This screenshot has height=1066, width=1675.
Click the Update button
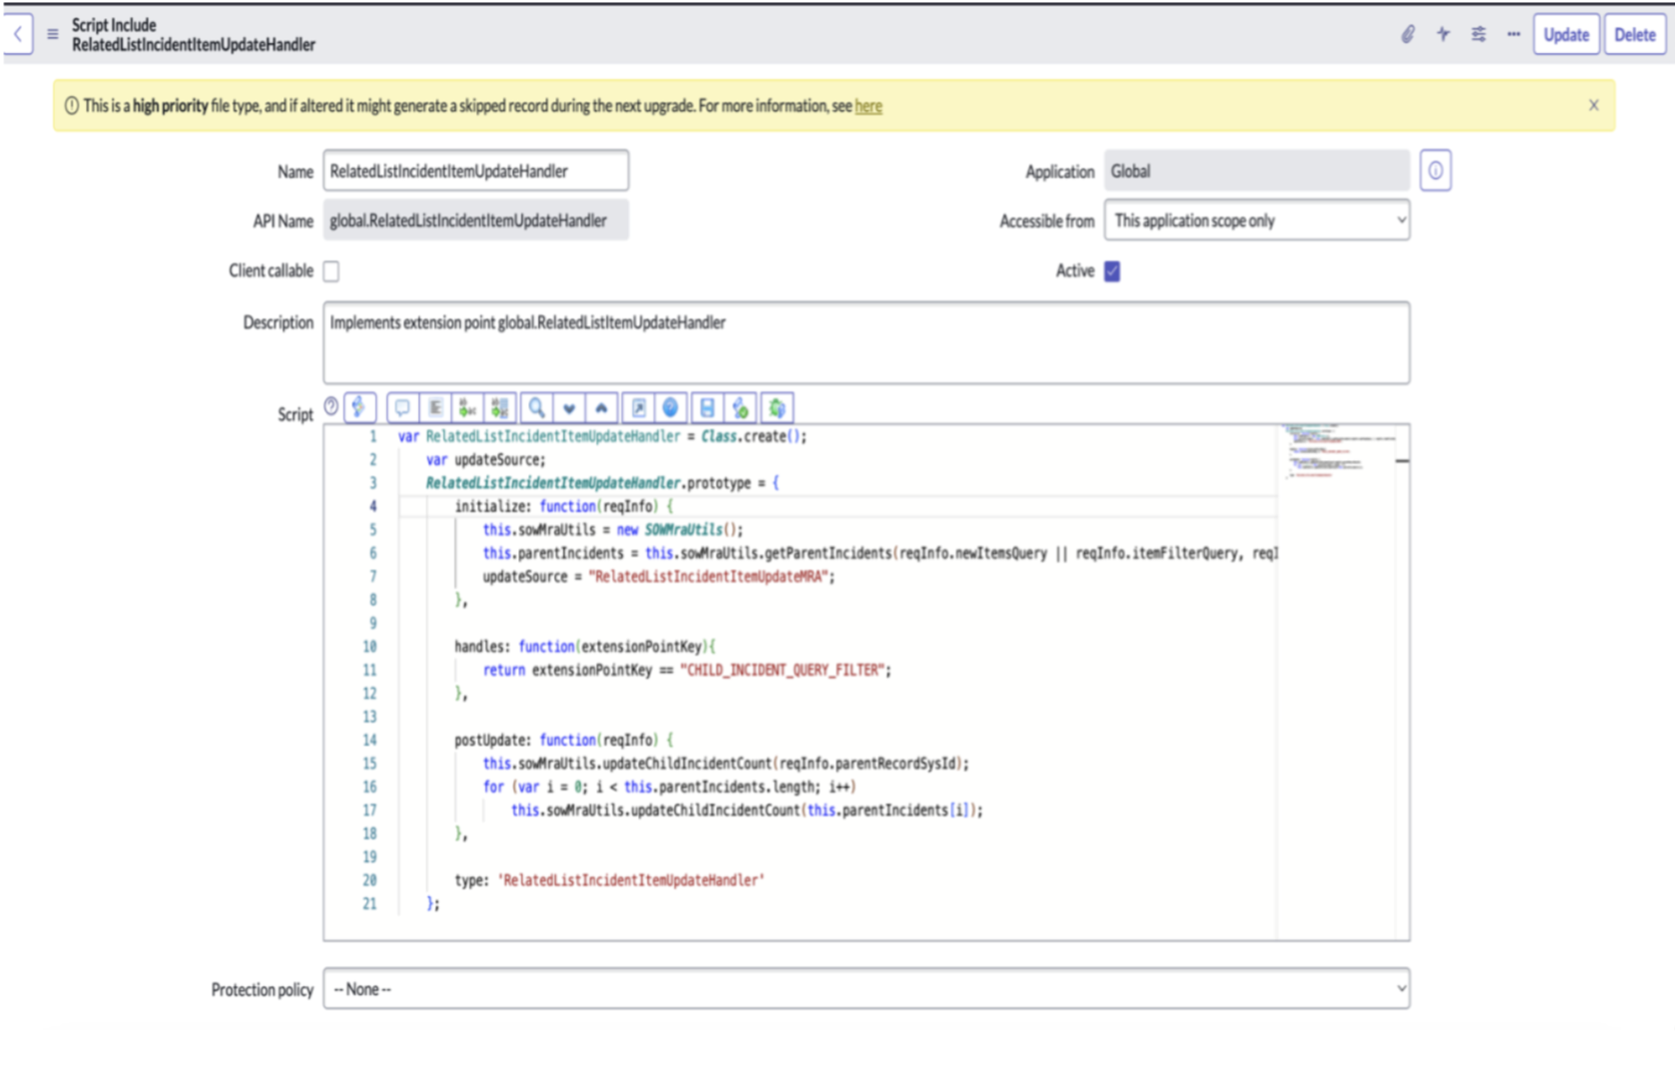point(1565,34)
